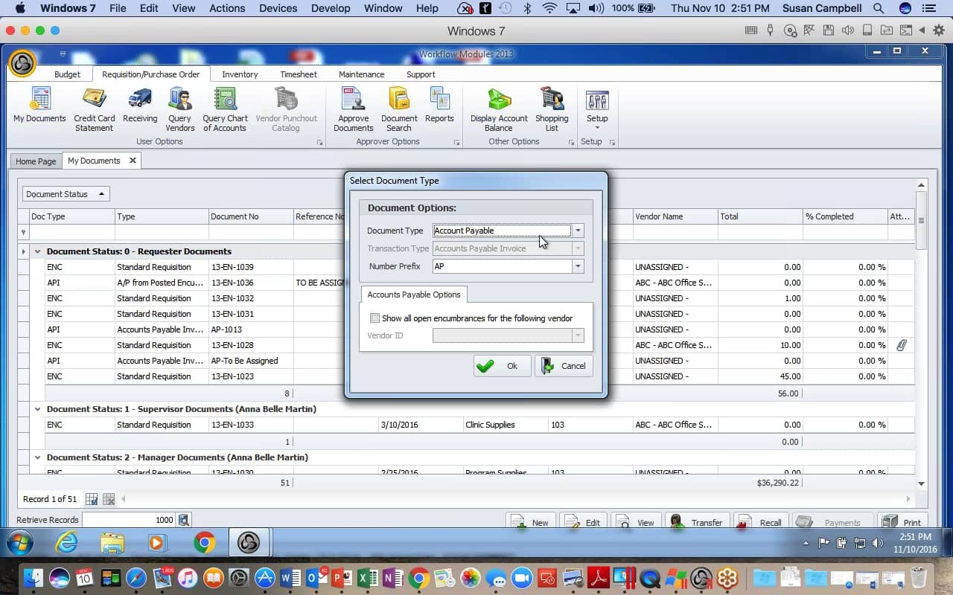Collapse Document Status 0 Requester group

[37, 251]
